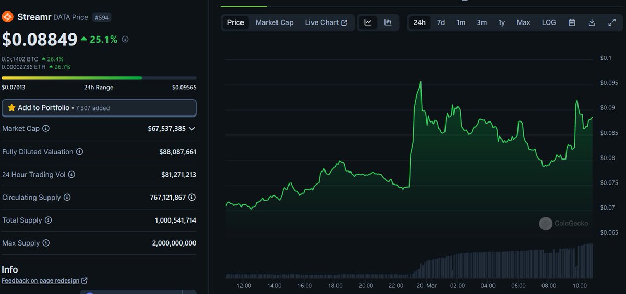This screenshot has width=626, height=294.
Task: Open 24 Hour Trading Vol info icon
Action: tap(71, 175)
